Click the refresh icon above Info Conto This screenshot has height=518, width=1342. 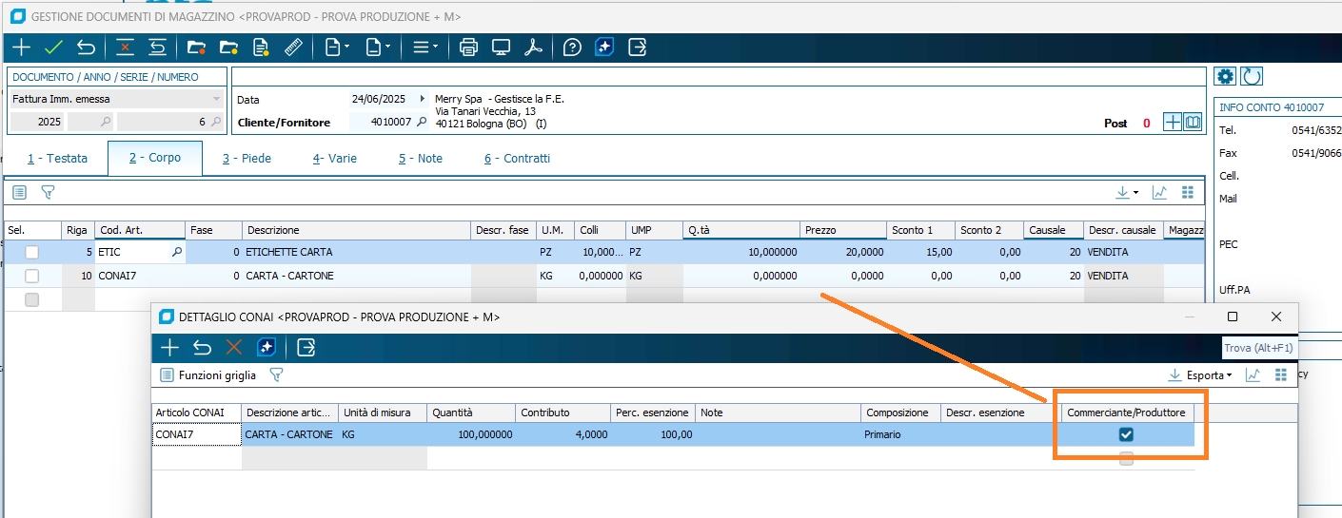coord(1252,76)
